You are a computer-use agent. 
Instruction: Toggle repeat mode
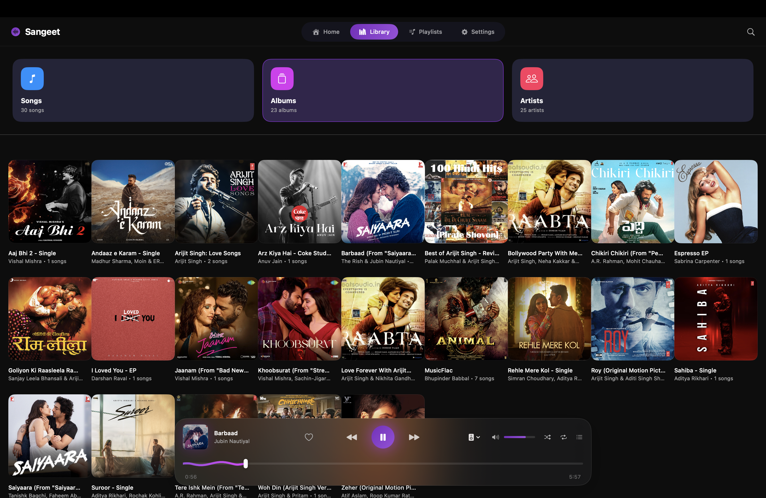(x=564, y=437)
